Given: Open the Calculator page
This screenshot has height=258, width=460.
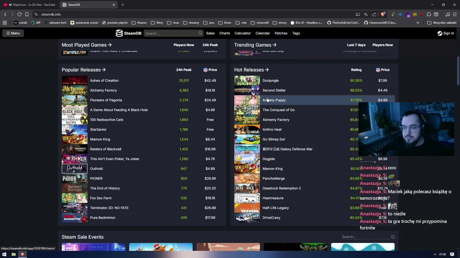Looking at the screenshot, I should pos(243,33).
